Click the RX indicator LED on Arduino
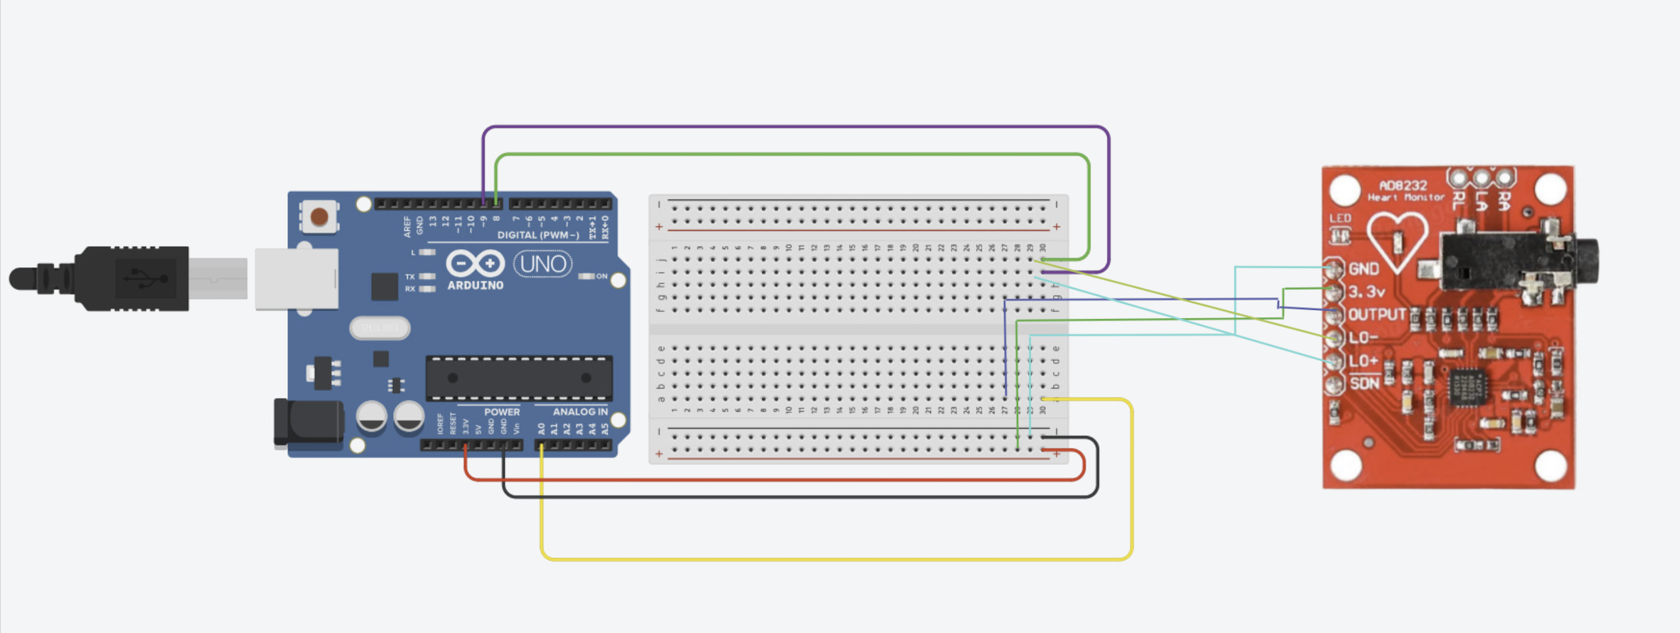1680x633 pixels. (427, 289)
